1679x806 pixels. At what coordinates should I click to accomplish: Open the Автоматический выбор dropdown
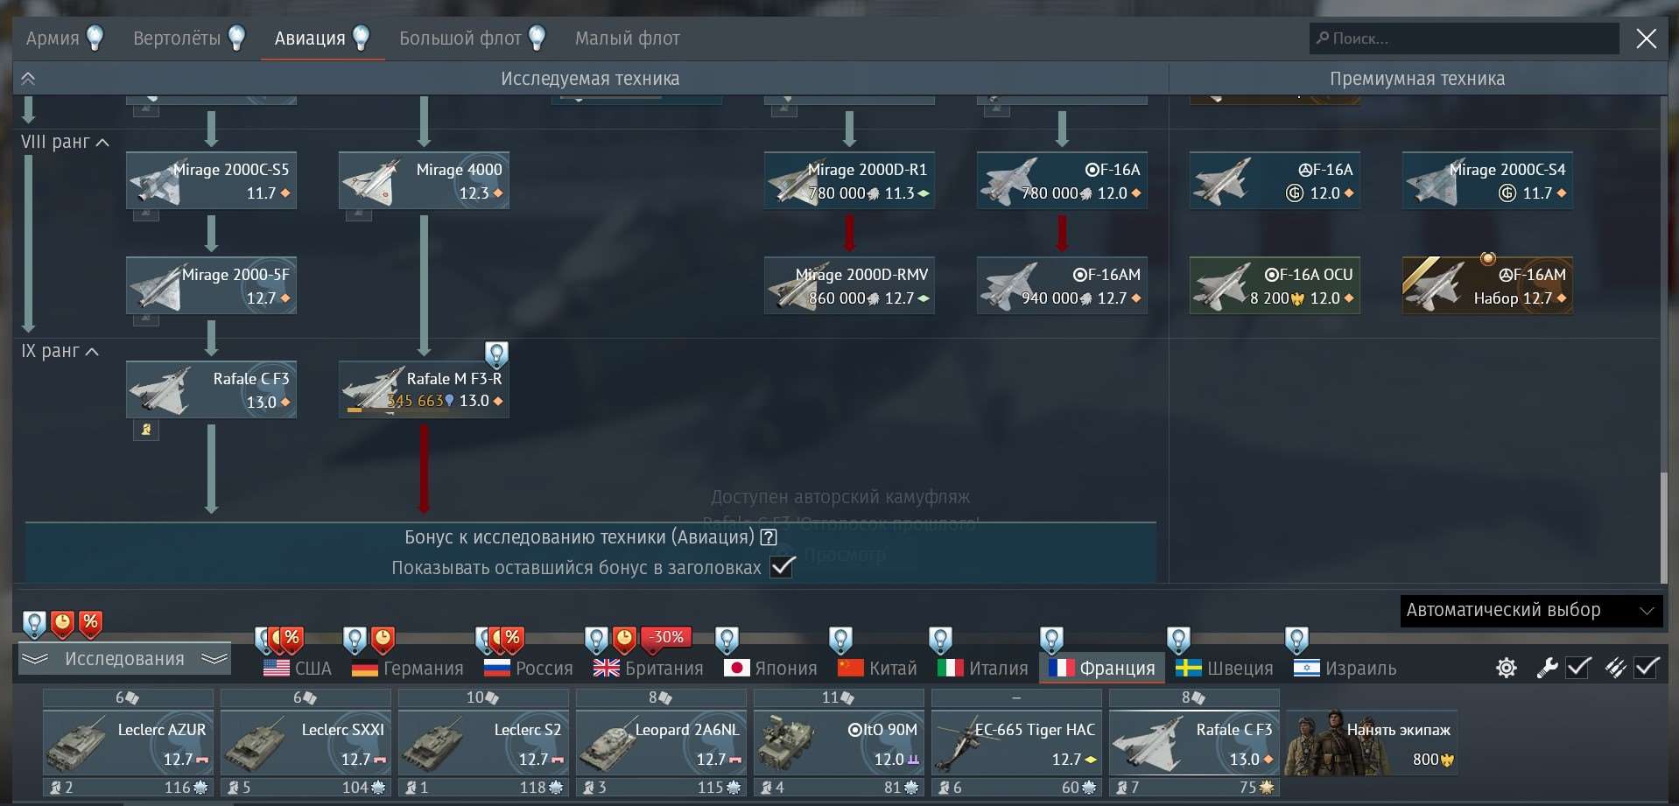1531,610
